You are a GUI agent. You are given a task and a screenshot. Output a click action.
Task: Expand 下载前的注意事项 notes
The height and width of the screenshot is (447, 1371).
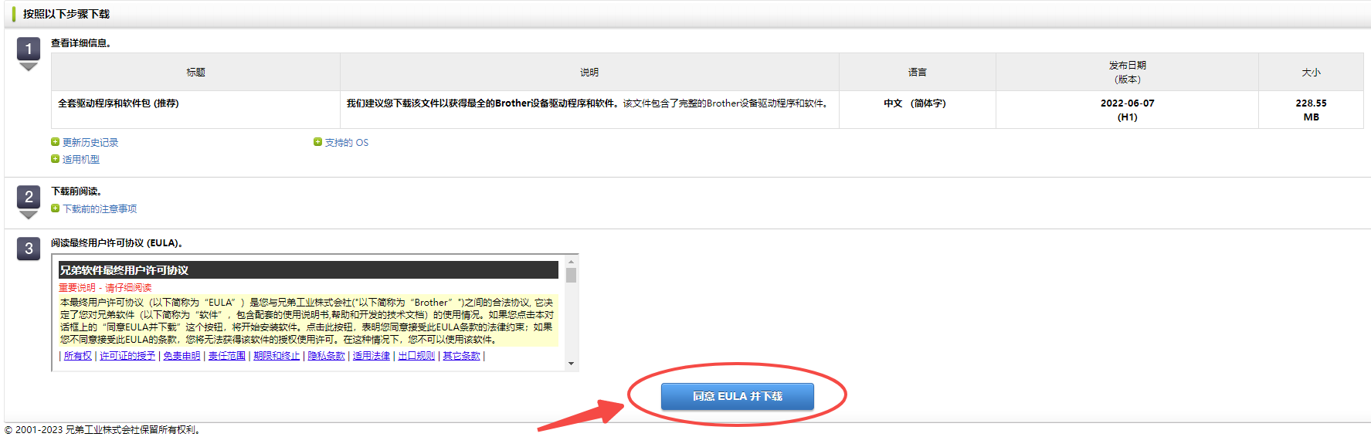click(x=100, y=209)
